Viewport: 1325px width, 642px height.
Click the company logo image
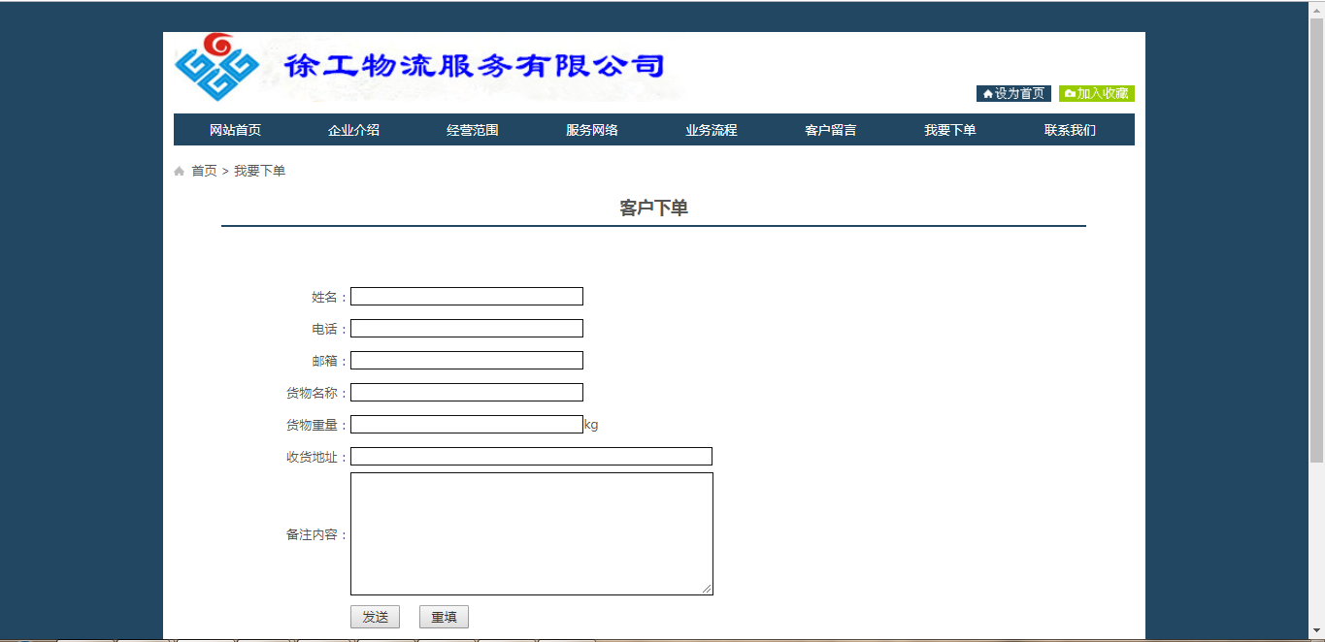tap(216, 67)
